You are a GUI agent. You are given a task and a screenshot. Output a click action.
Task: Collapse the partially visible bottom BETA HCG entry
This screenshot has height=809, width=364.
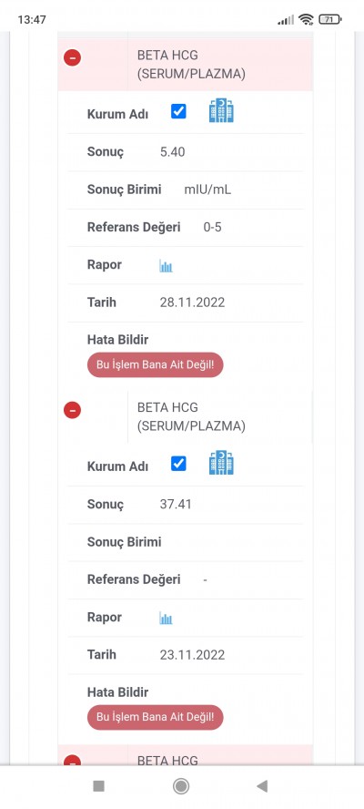pyautogui.click(x=72, y=761)
